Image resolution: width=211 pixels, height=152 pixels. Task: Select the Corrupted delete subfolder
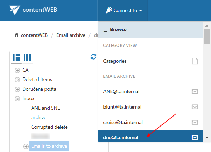point(50,127)
